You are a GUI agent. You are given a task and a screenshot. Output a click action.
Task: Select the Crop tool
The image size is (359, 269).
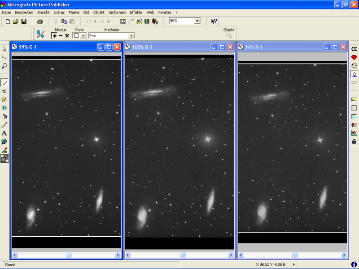point(4,91)
